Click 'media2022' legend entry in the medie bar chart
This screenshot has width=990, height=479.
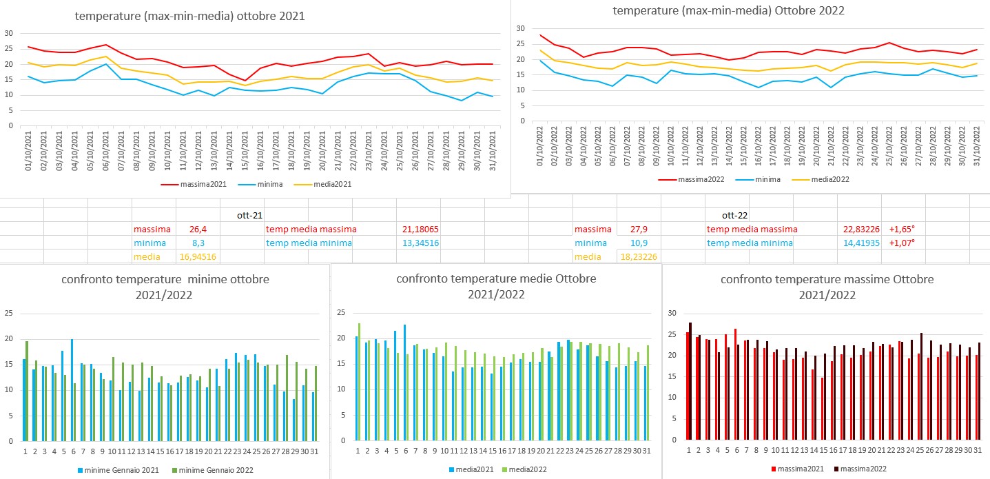click(525, 469)
